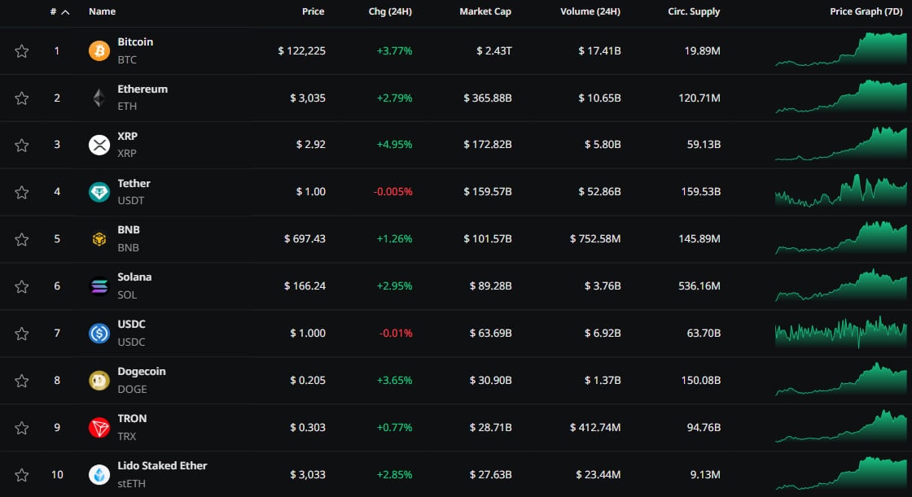View the TRON 7-day sparkline
912x497 pixels.
tap(840, 426)
